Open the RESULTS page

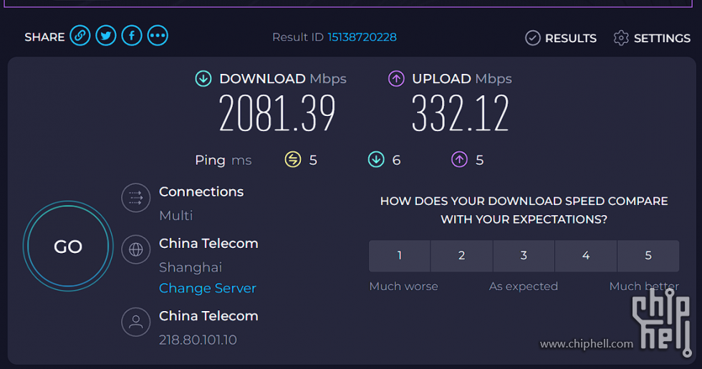[561, 38]
